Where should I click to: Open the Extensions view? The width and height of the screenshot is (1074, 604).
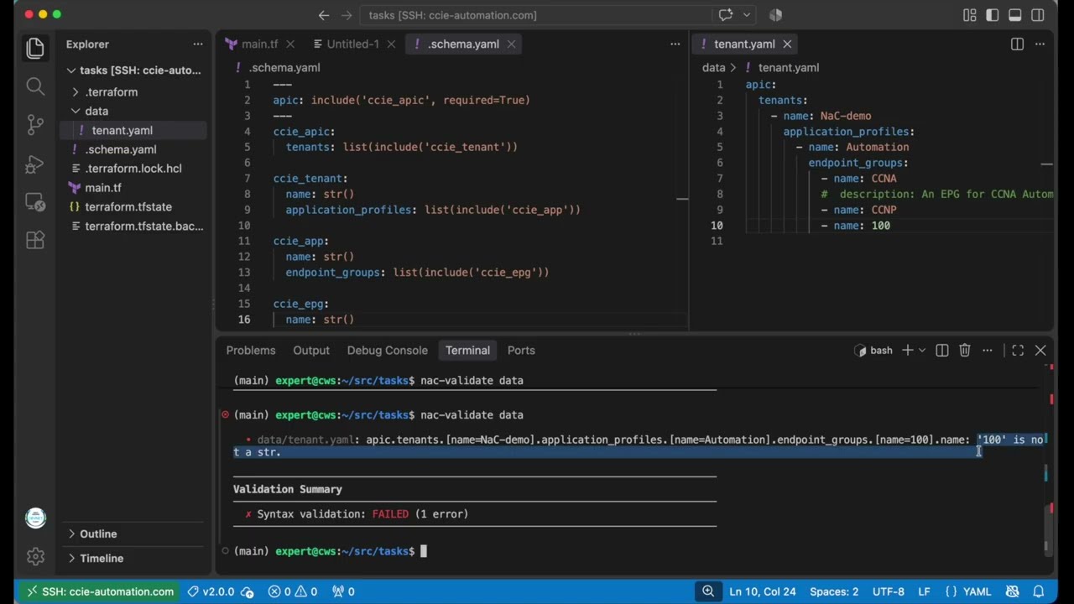35,240
